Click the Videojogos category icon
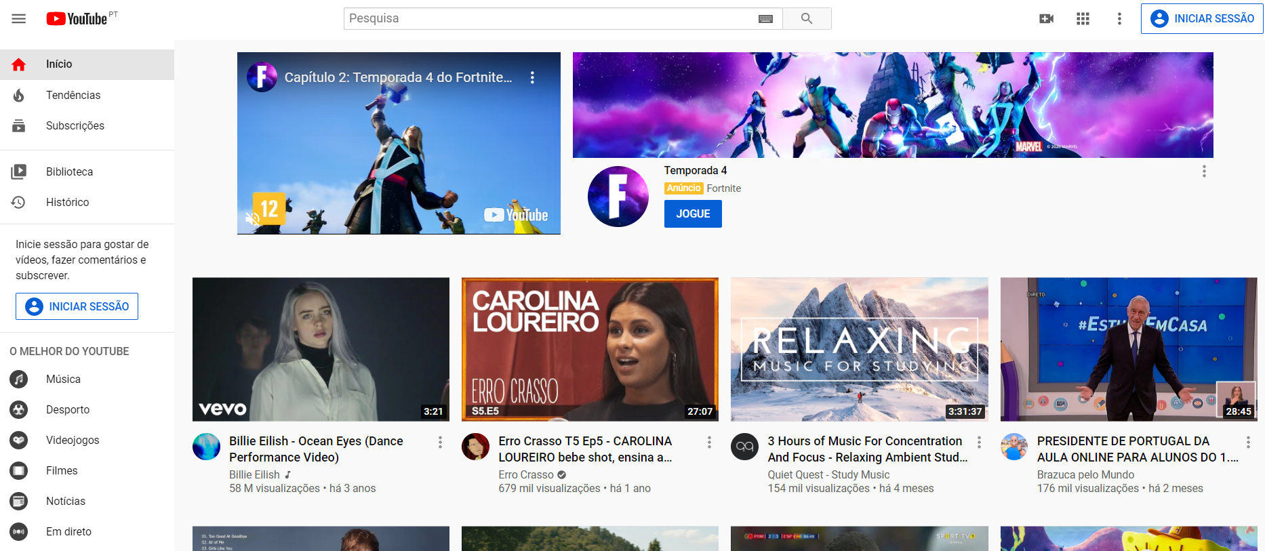1265x551 pixels. pyautogui.click(x=19, y=440)
